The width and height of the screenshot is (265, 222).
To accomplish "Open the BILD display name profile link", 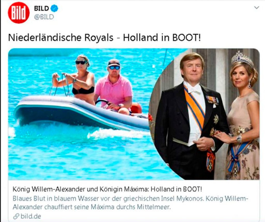I will pyautogui.click(x=41, y=8).
